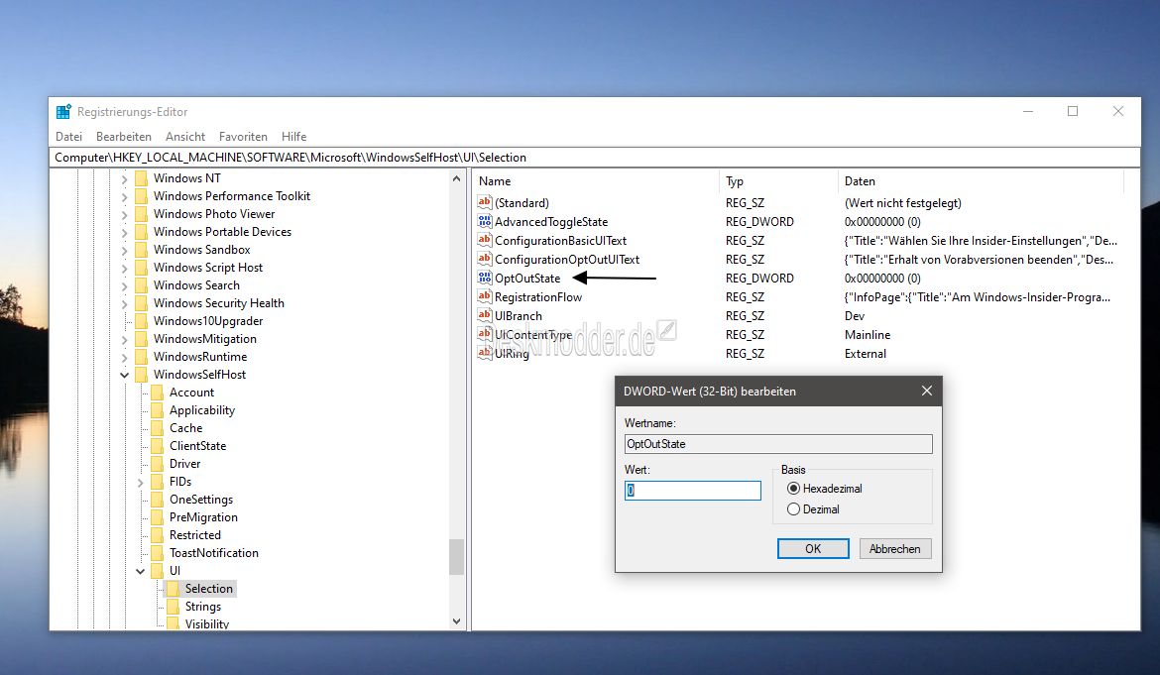Select the Applicability tree key
Viewport: 1160px width, 675px height.
coord(202,410)
